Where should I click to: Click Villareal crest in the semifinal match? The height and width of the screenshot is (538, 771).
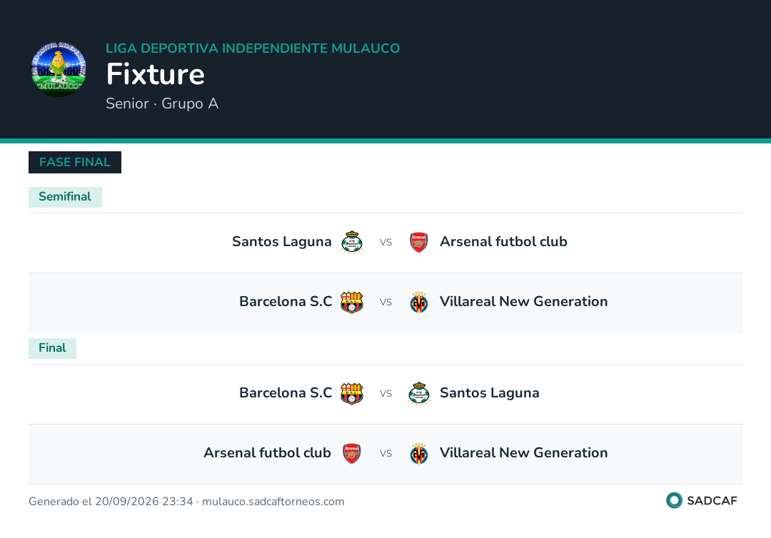point(419,302)
